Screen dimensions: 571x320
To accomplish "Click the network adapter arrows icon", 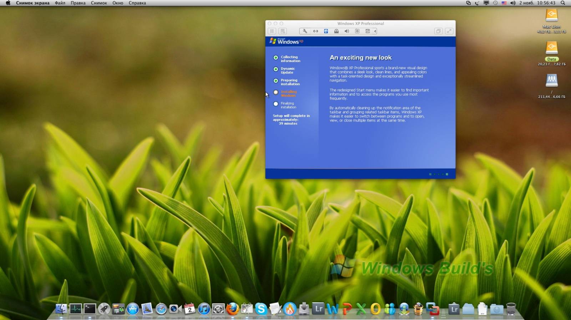I will point(315,31).
